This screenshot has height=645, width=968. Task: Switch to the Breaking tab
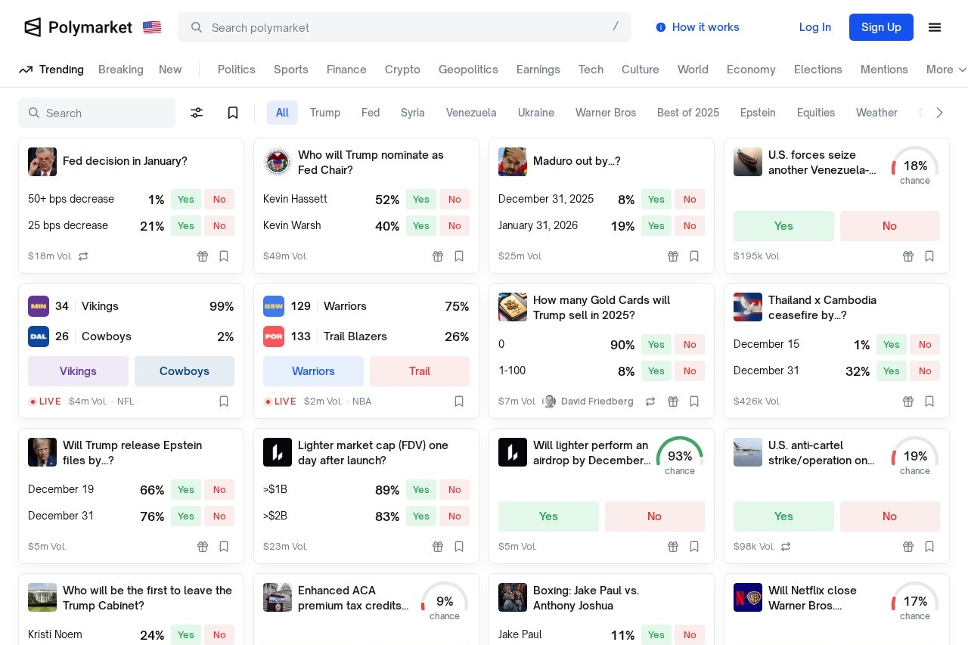tap(121, 70)
